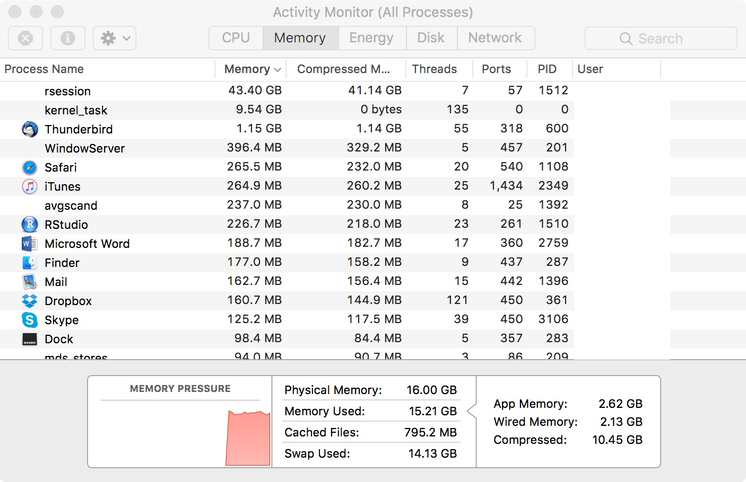Click the Skype icon in list
746x482 pixels.
coord(30,320)
